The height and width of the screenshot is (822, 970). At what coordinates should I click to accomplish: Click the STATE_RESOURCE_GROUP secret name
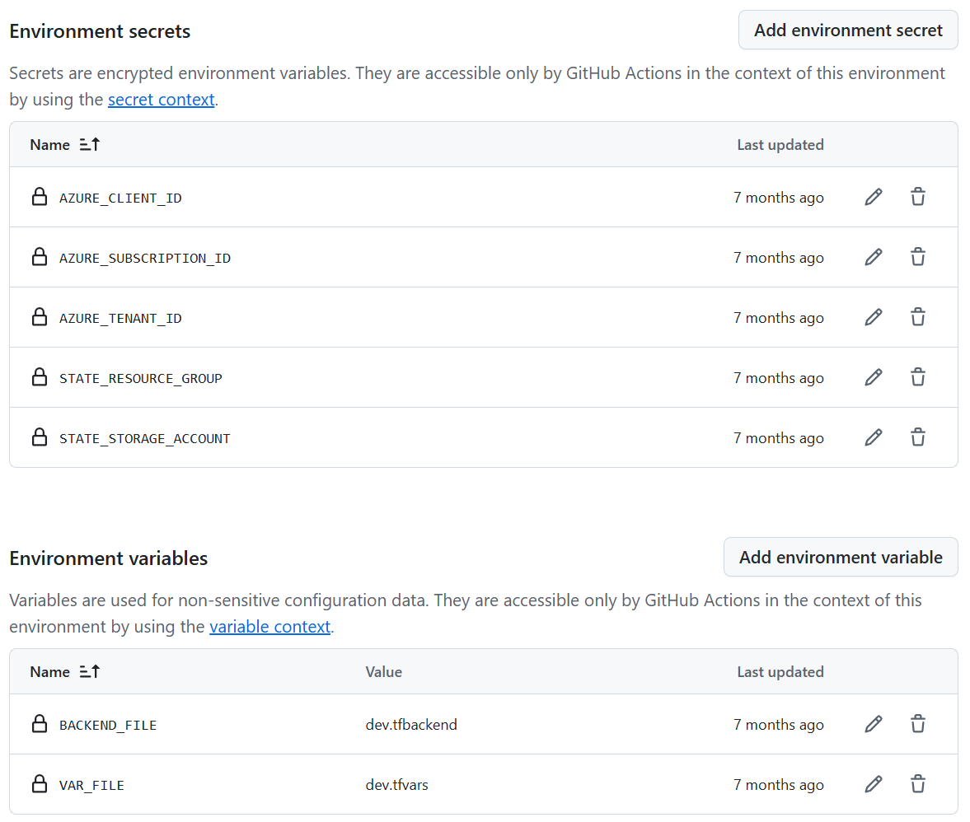pos(140,377)
